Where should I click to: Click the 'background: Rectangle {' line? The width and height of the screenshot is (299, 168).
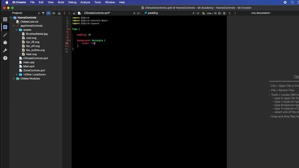[91, 41]
